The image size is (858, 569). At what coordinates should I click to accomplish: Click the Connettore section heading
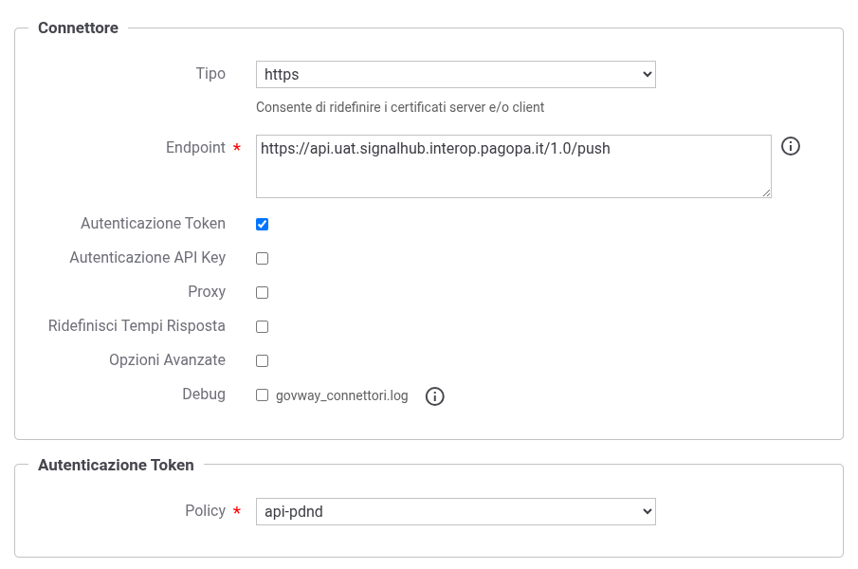click(x=79, y=28)
